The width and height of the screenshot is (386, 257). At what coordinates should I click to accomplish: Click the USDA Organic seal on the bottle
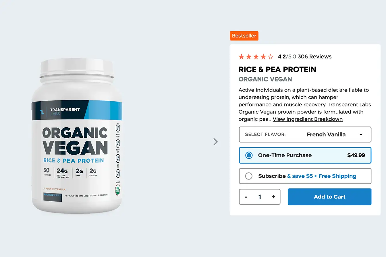coord(117,190)
